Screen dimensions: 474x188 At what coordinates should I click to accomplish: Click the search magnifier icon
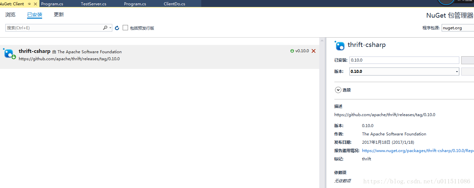point(105,28)
